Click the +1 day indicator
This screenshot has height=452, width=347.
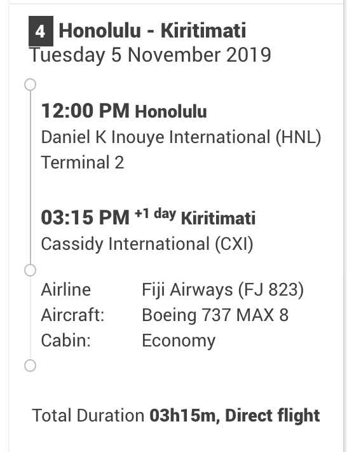coord(155,214)
